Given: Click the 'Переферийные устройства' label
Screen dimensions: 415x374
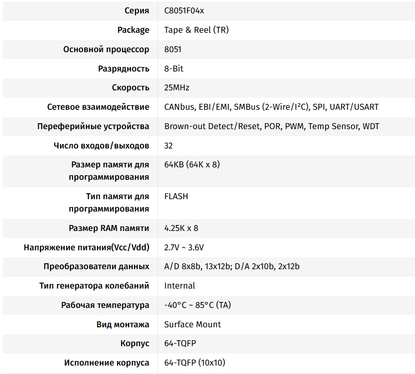Looking at the screenshot, I should (x=93, y=126).
